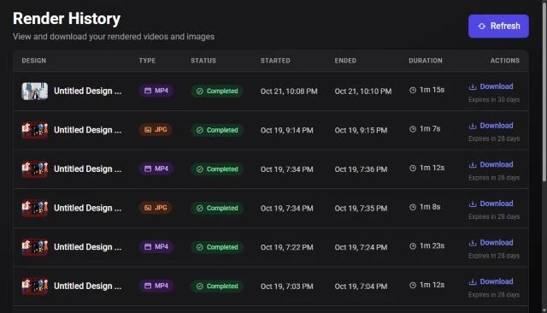
Task: Click ACTIONS column header
Action: click(505, 61)
